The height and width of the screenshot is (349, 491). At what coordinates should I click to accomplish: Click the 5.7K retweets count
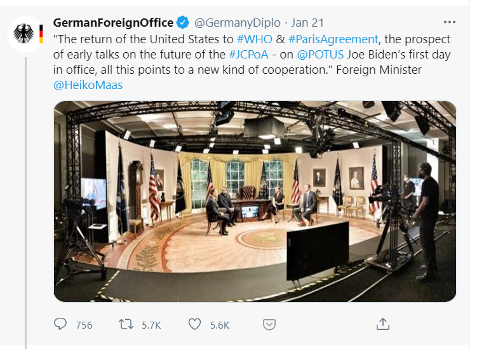click(151, 325)
